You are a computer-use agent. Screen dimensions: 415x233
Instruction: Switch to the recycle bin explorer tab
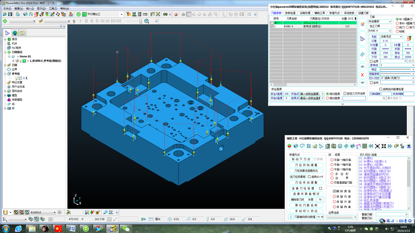(22, 33)
